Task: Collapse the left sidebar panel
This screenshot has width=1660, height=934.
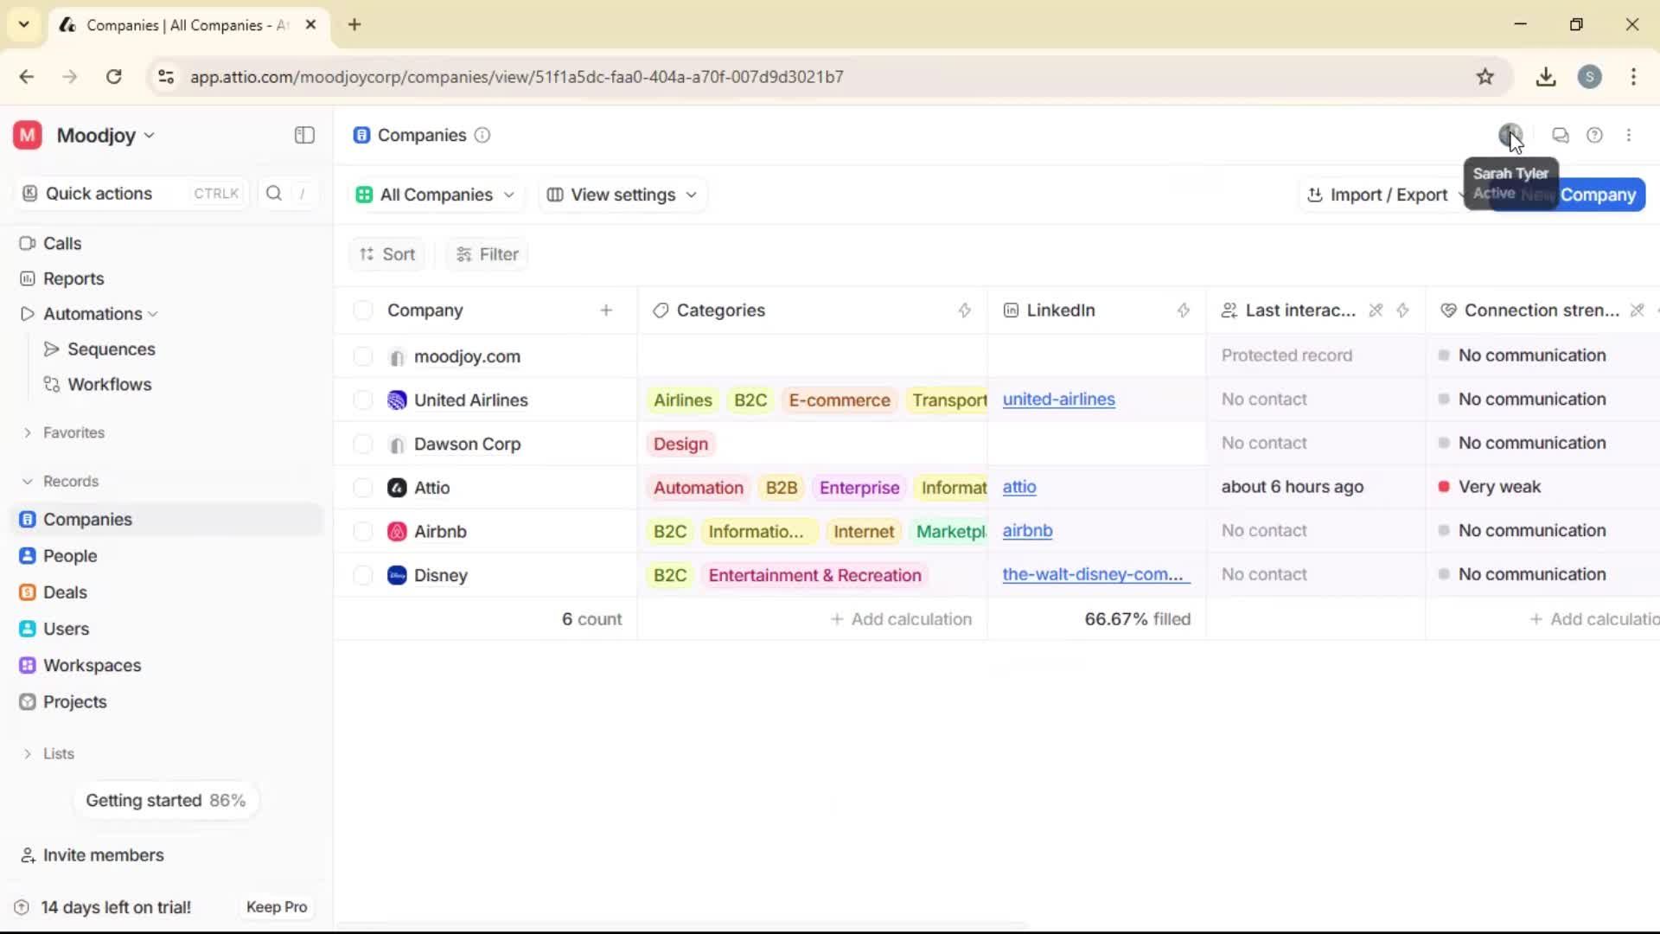Action: click(303, 136)
